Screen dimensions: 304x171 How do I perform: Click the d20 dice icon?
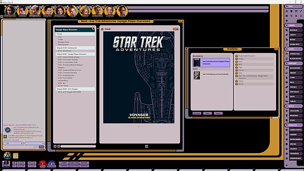click(7, 156)
